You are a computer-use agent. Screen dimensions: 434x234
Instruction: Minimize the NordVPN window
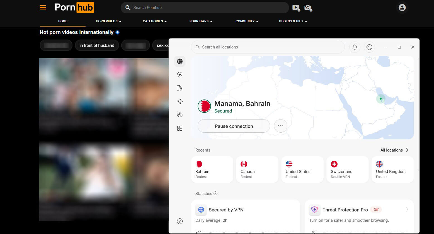[x=386, y=47]
